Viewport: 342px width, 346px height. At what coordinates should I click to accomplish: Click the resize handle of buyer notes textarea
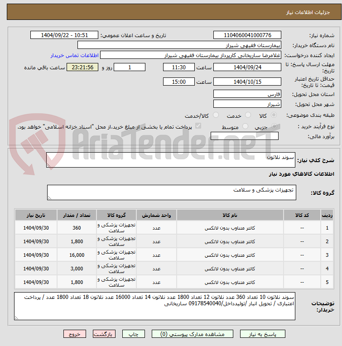coord(17,318)
